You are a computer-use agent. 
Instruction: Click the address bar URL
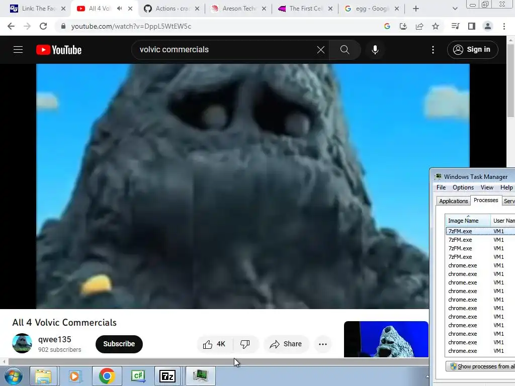click(131, 26)
